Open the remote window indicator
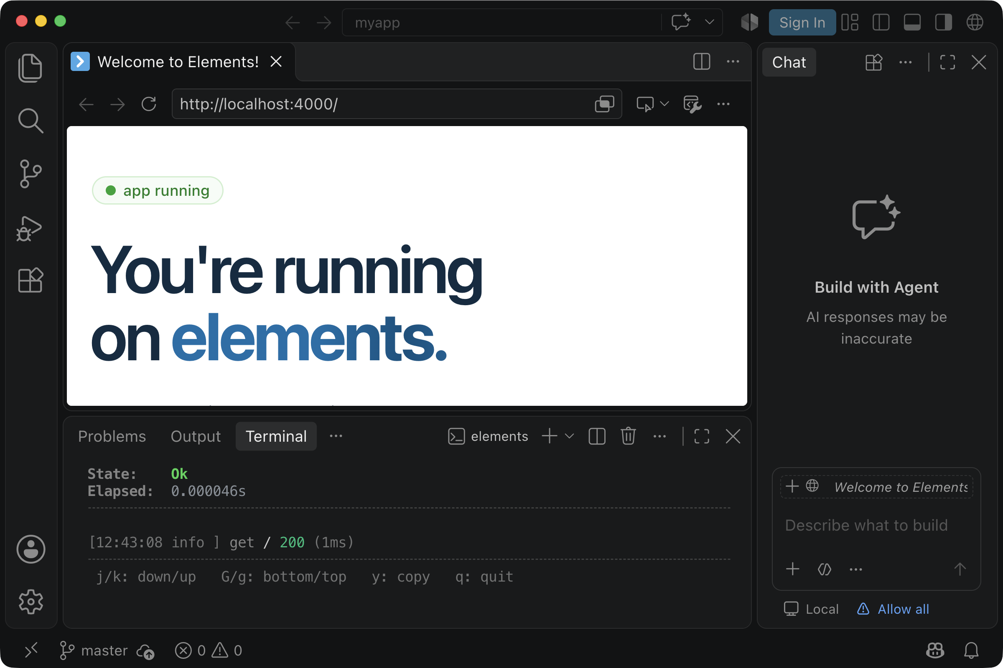Viewport: 1003px width, 668px height. [x=31, y=650]
